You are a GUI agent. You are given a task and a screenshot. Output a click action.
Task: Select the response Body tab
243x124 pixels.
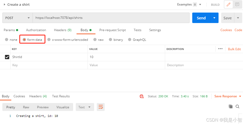click(6, 96)
